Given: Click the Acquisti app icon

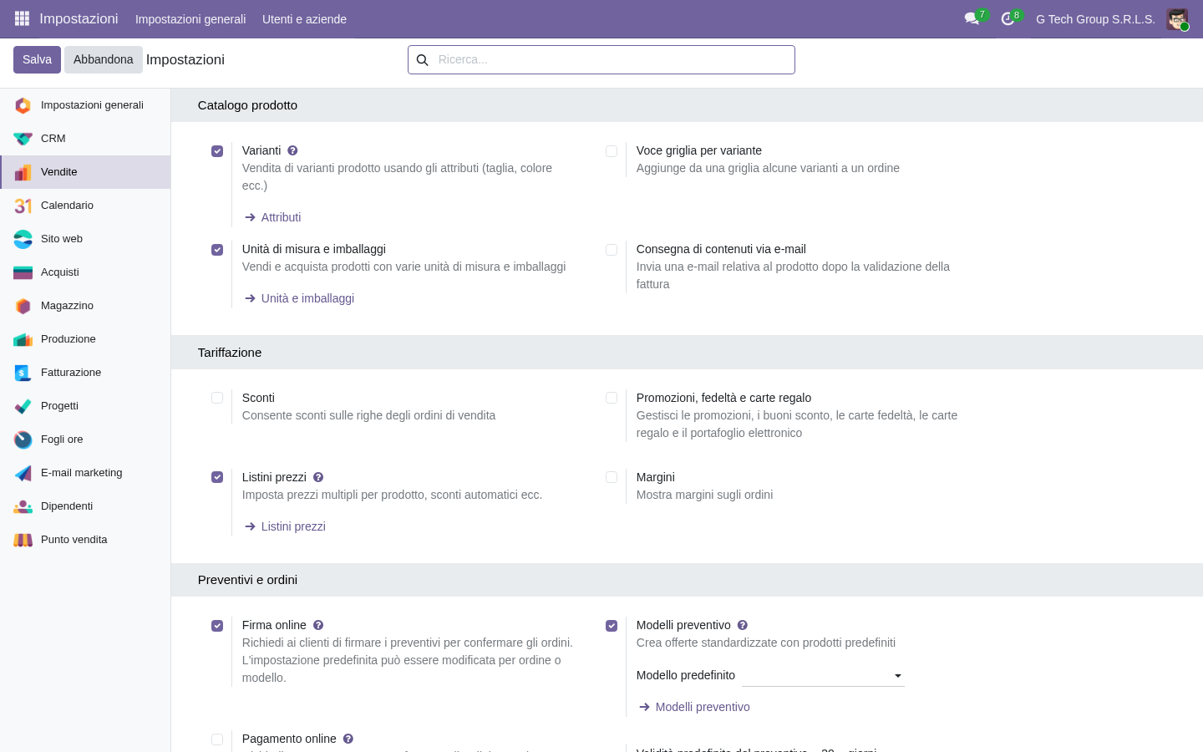Looking at the screenshot, I should [23, 272].
